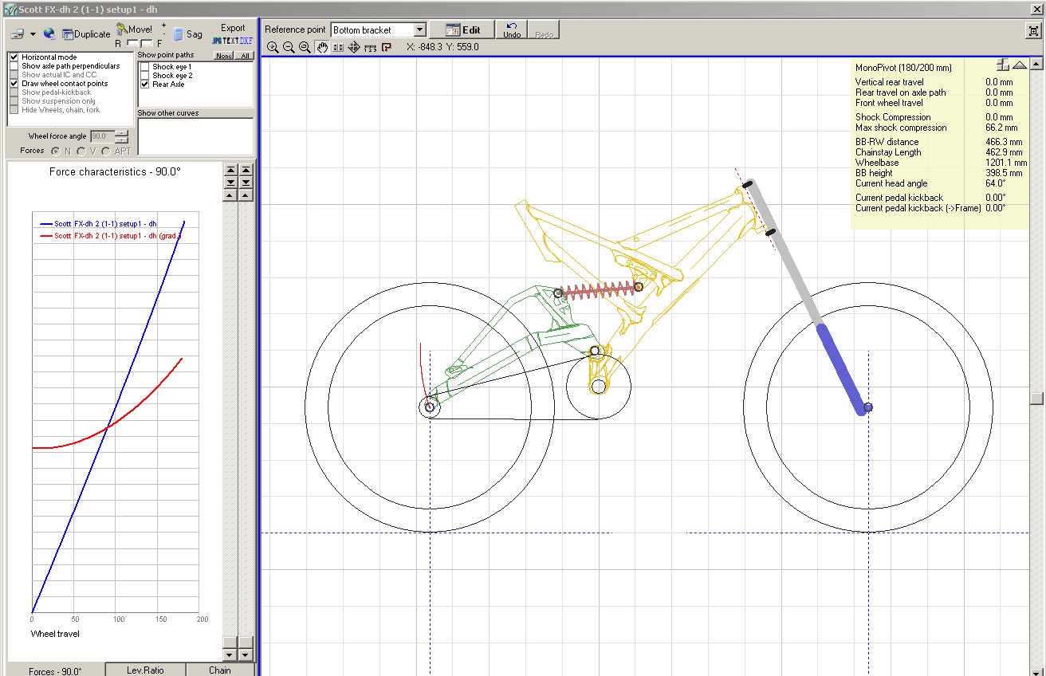Click the plus sign next to Move!
The height and width of the screenshot is (676, 1046).
(x=163, y=26)
